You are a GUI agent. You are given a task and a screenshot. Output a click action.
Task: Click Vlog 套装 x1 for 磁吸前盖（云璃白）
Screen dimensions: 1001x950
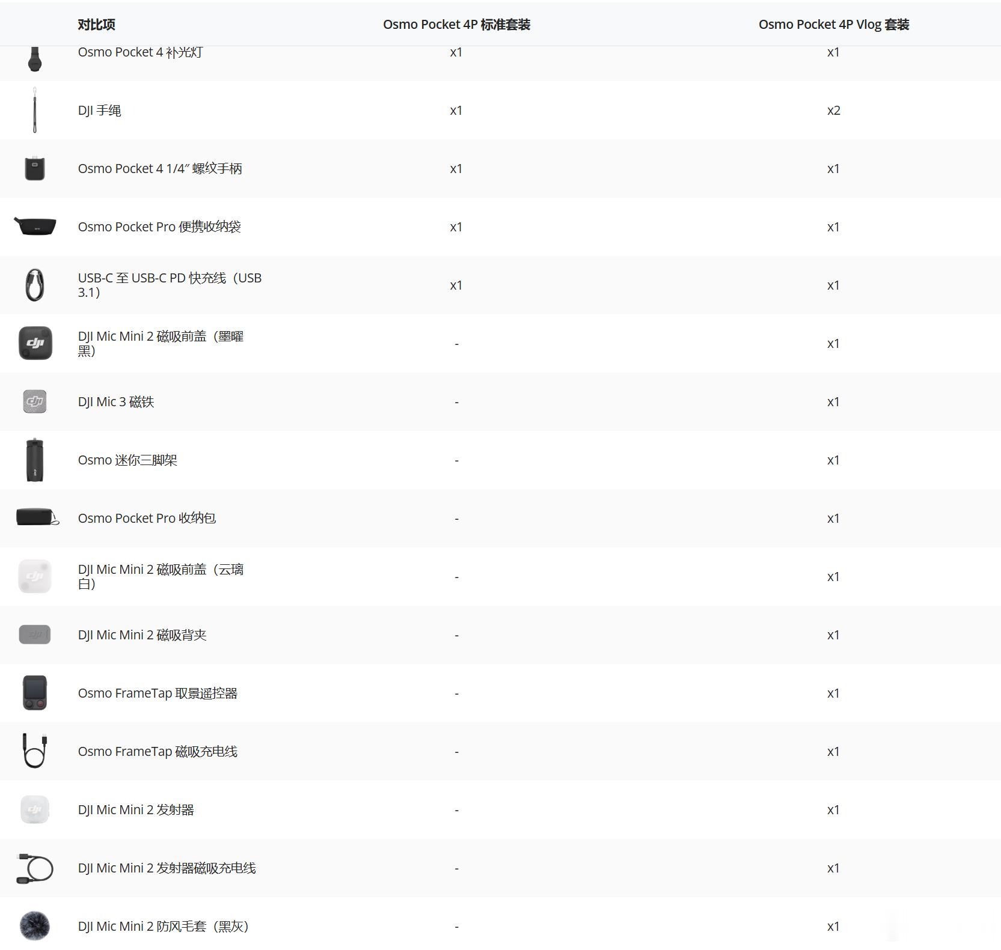833,577
